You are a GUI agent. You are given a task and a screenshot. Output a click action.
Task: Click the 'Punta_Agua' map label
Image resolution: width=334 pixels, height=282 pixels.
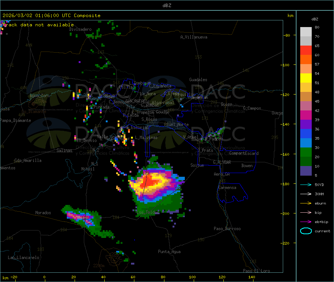pos(169,252)
